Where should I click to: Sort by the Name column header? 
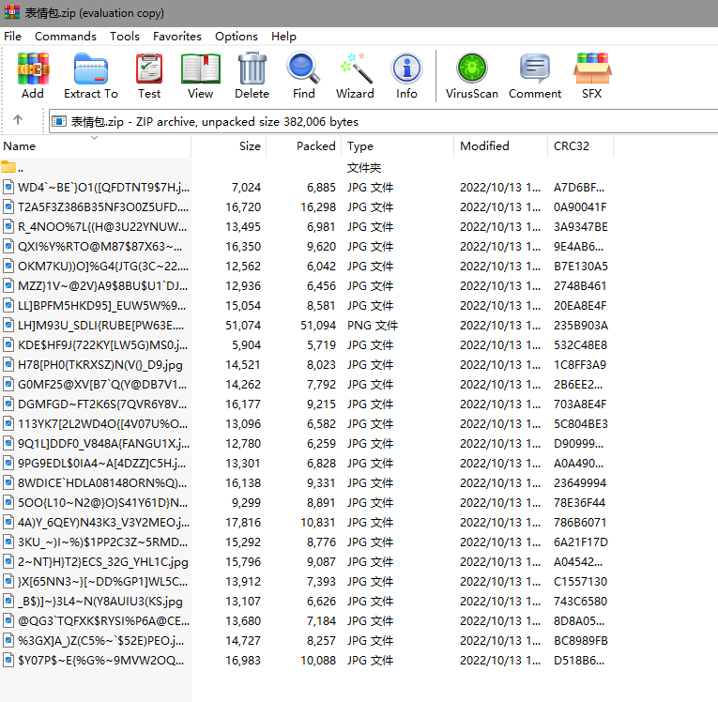pos(95,146)
